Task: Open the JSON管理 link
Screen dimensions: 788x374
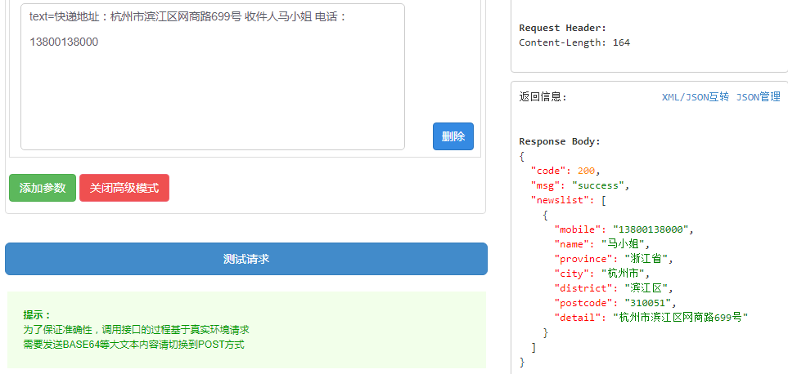Action: coord(759,96)
